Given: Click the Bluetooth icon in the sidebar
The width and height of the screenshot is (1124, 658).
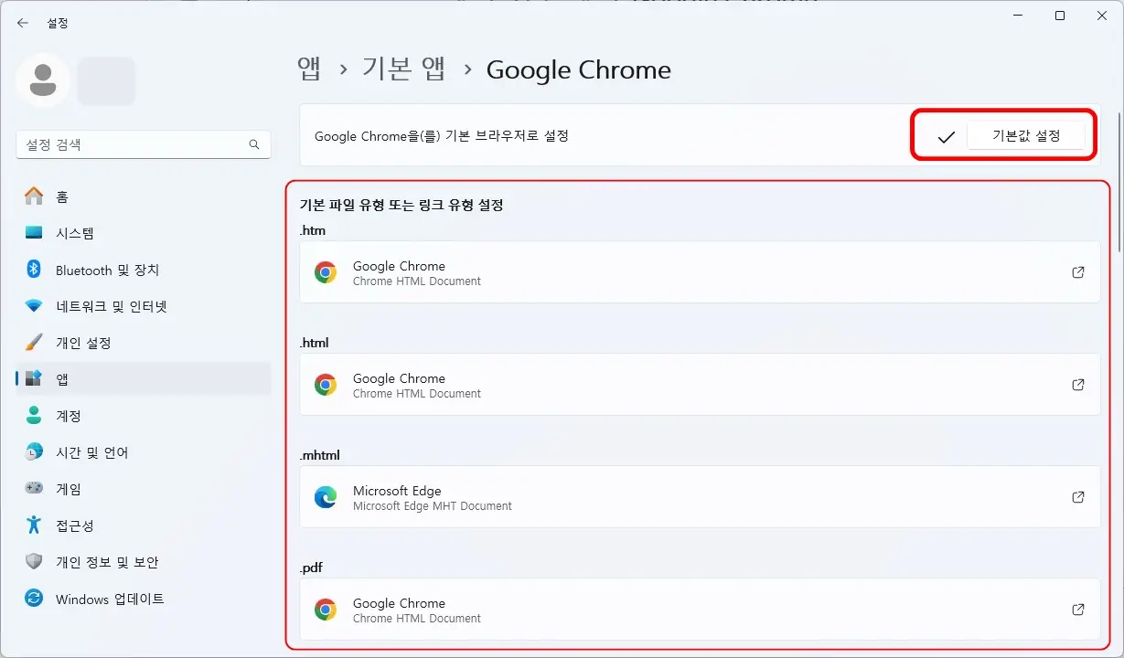Looking at the screenshot, I should pos(34,270).
